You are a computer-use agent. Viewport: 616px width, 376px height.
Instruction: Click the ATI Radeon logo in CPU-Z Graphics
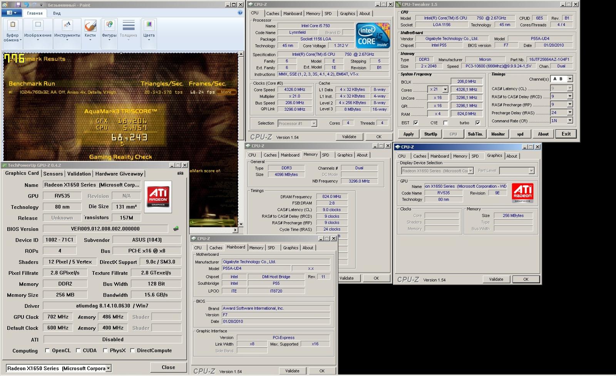522,193
